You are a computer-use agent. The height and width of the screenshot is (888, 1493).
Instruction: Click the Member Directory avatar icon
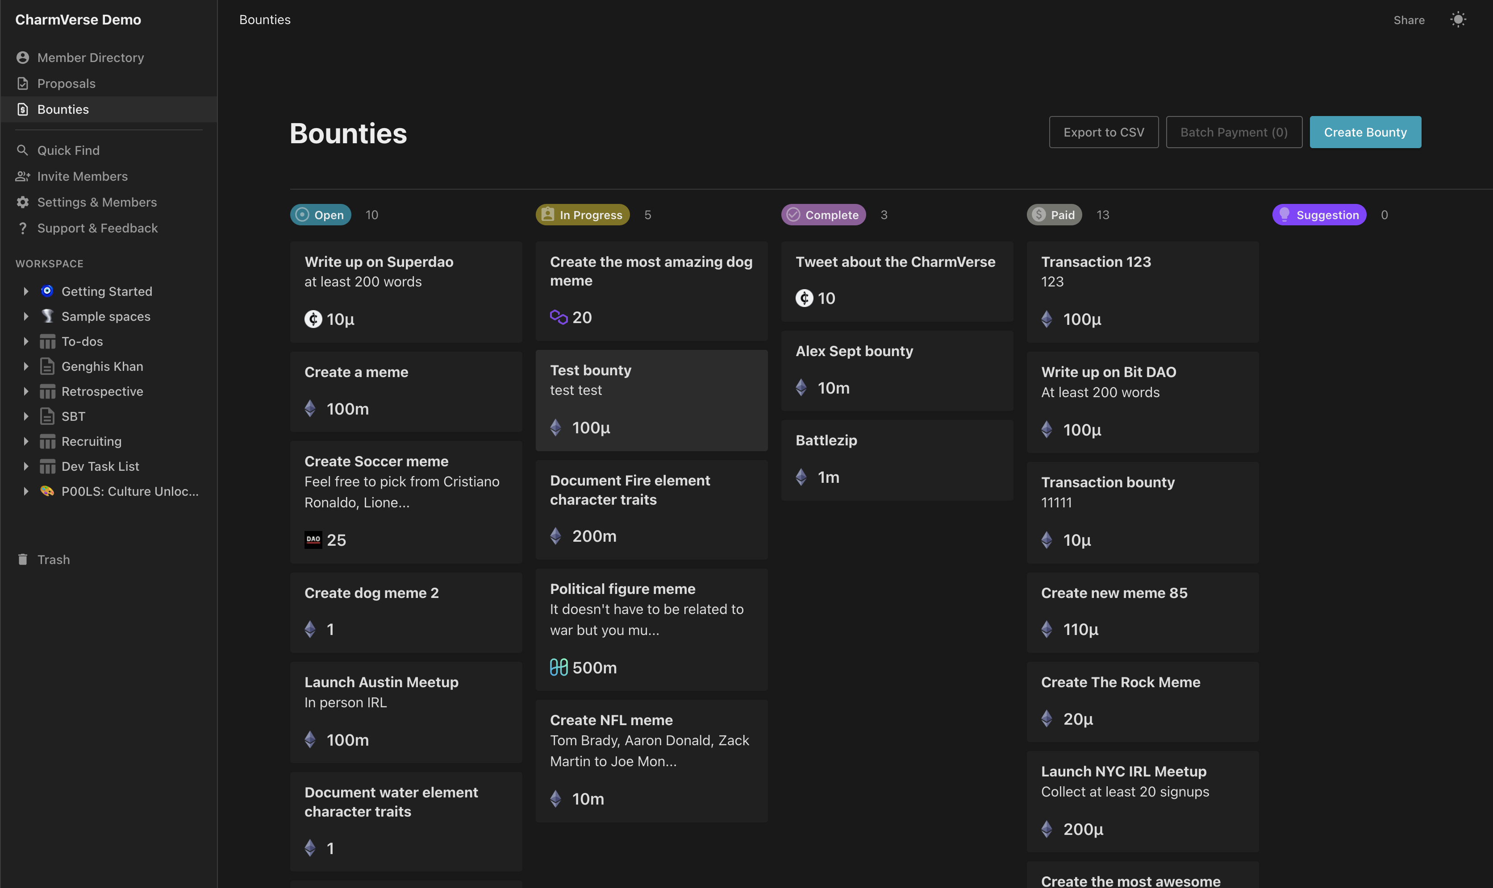pos(23,58)
